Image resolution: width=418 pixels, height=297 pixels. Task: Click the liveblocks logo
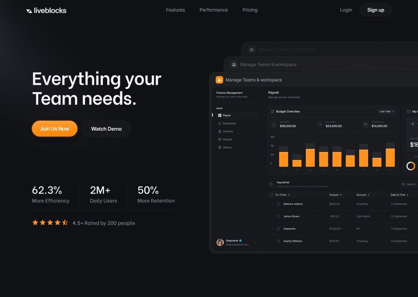point(46,10)
